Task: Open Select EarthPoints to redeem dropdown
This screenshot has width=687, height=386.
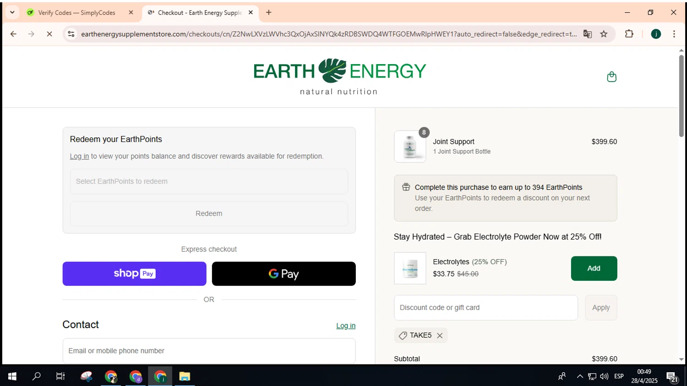Action: click(209, 181)
